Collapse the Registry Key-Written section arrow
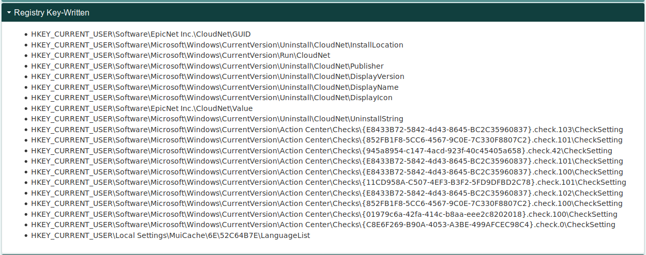 (x=9, y=12)
